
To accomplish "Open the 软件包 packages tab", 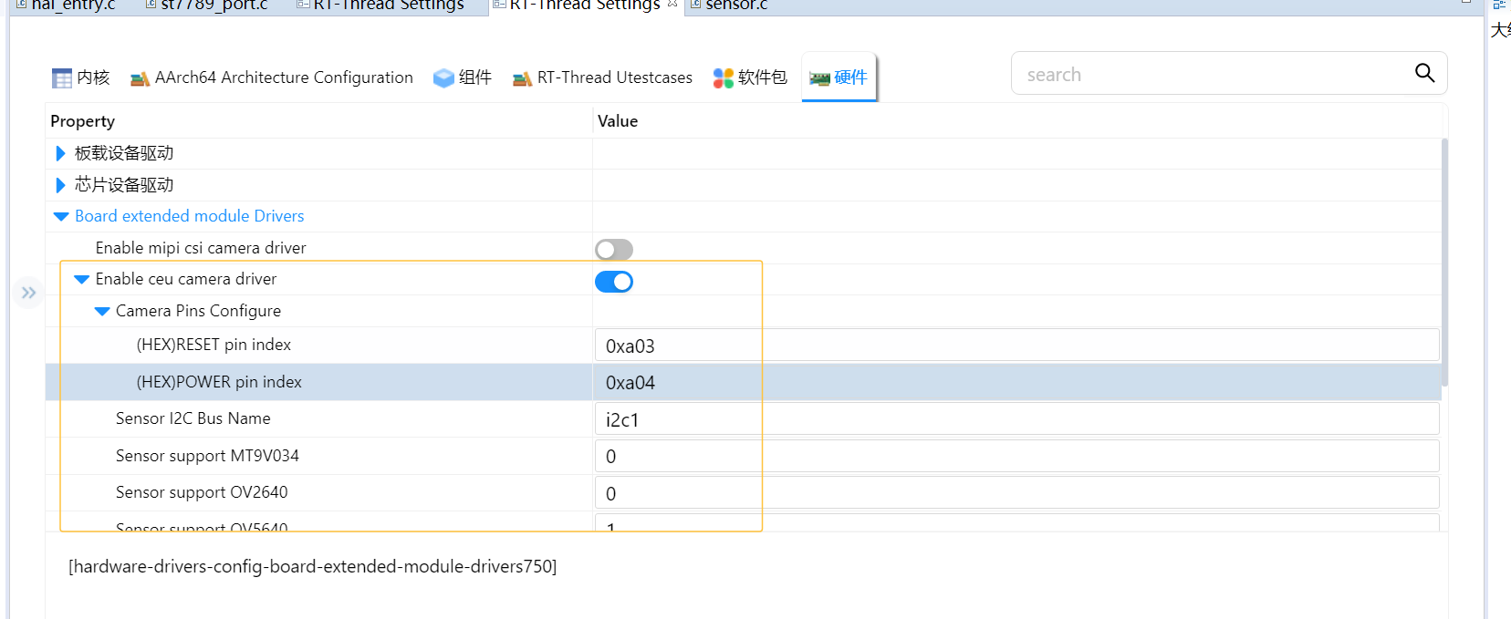I will pyautogui.click(x=750, y=77).
